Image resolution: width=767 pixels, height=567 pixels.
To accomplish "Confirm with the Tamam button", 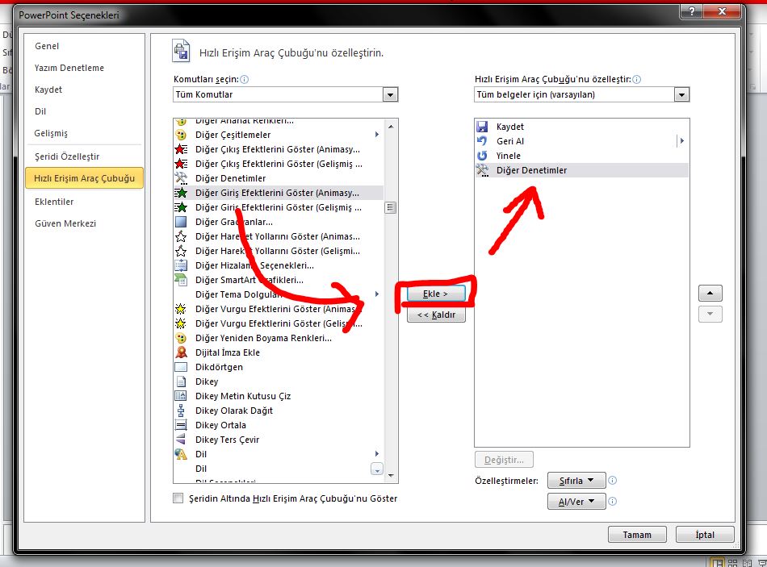I will (637, 535).
